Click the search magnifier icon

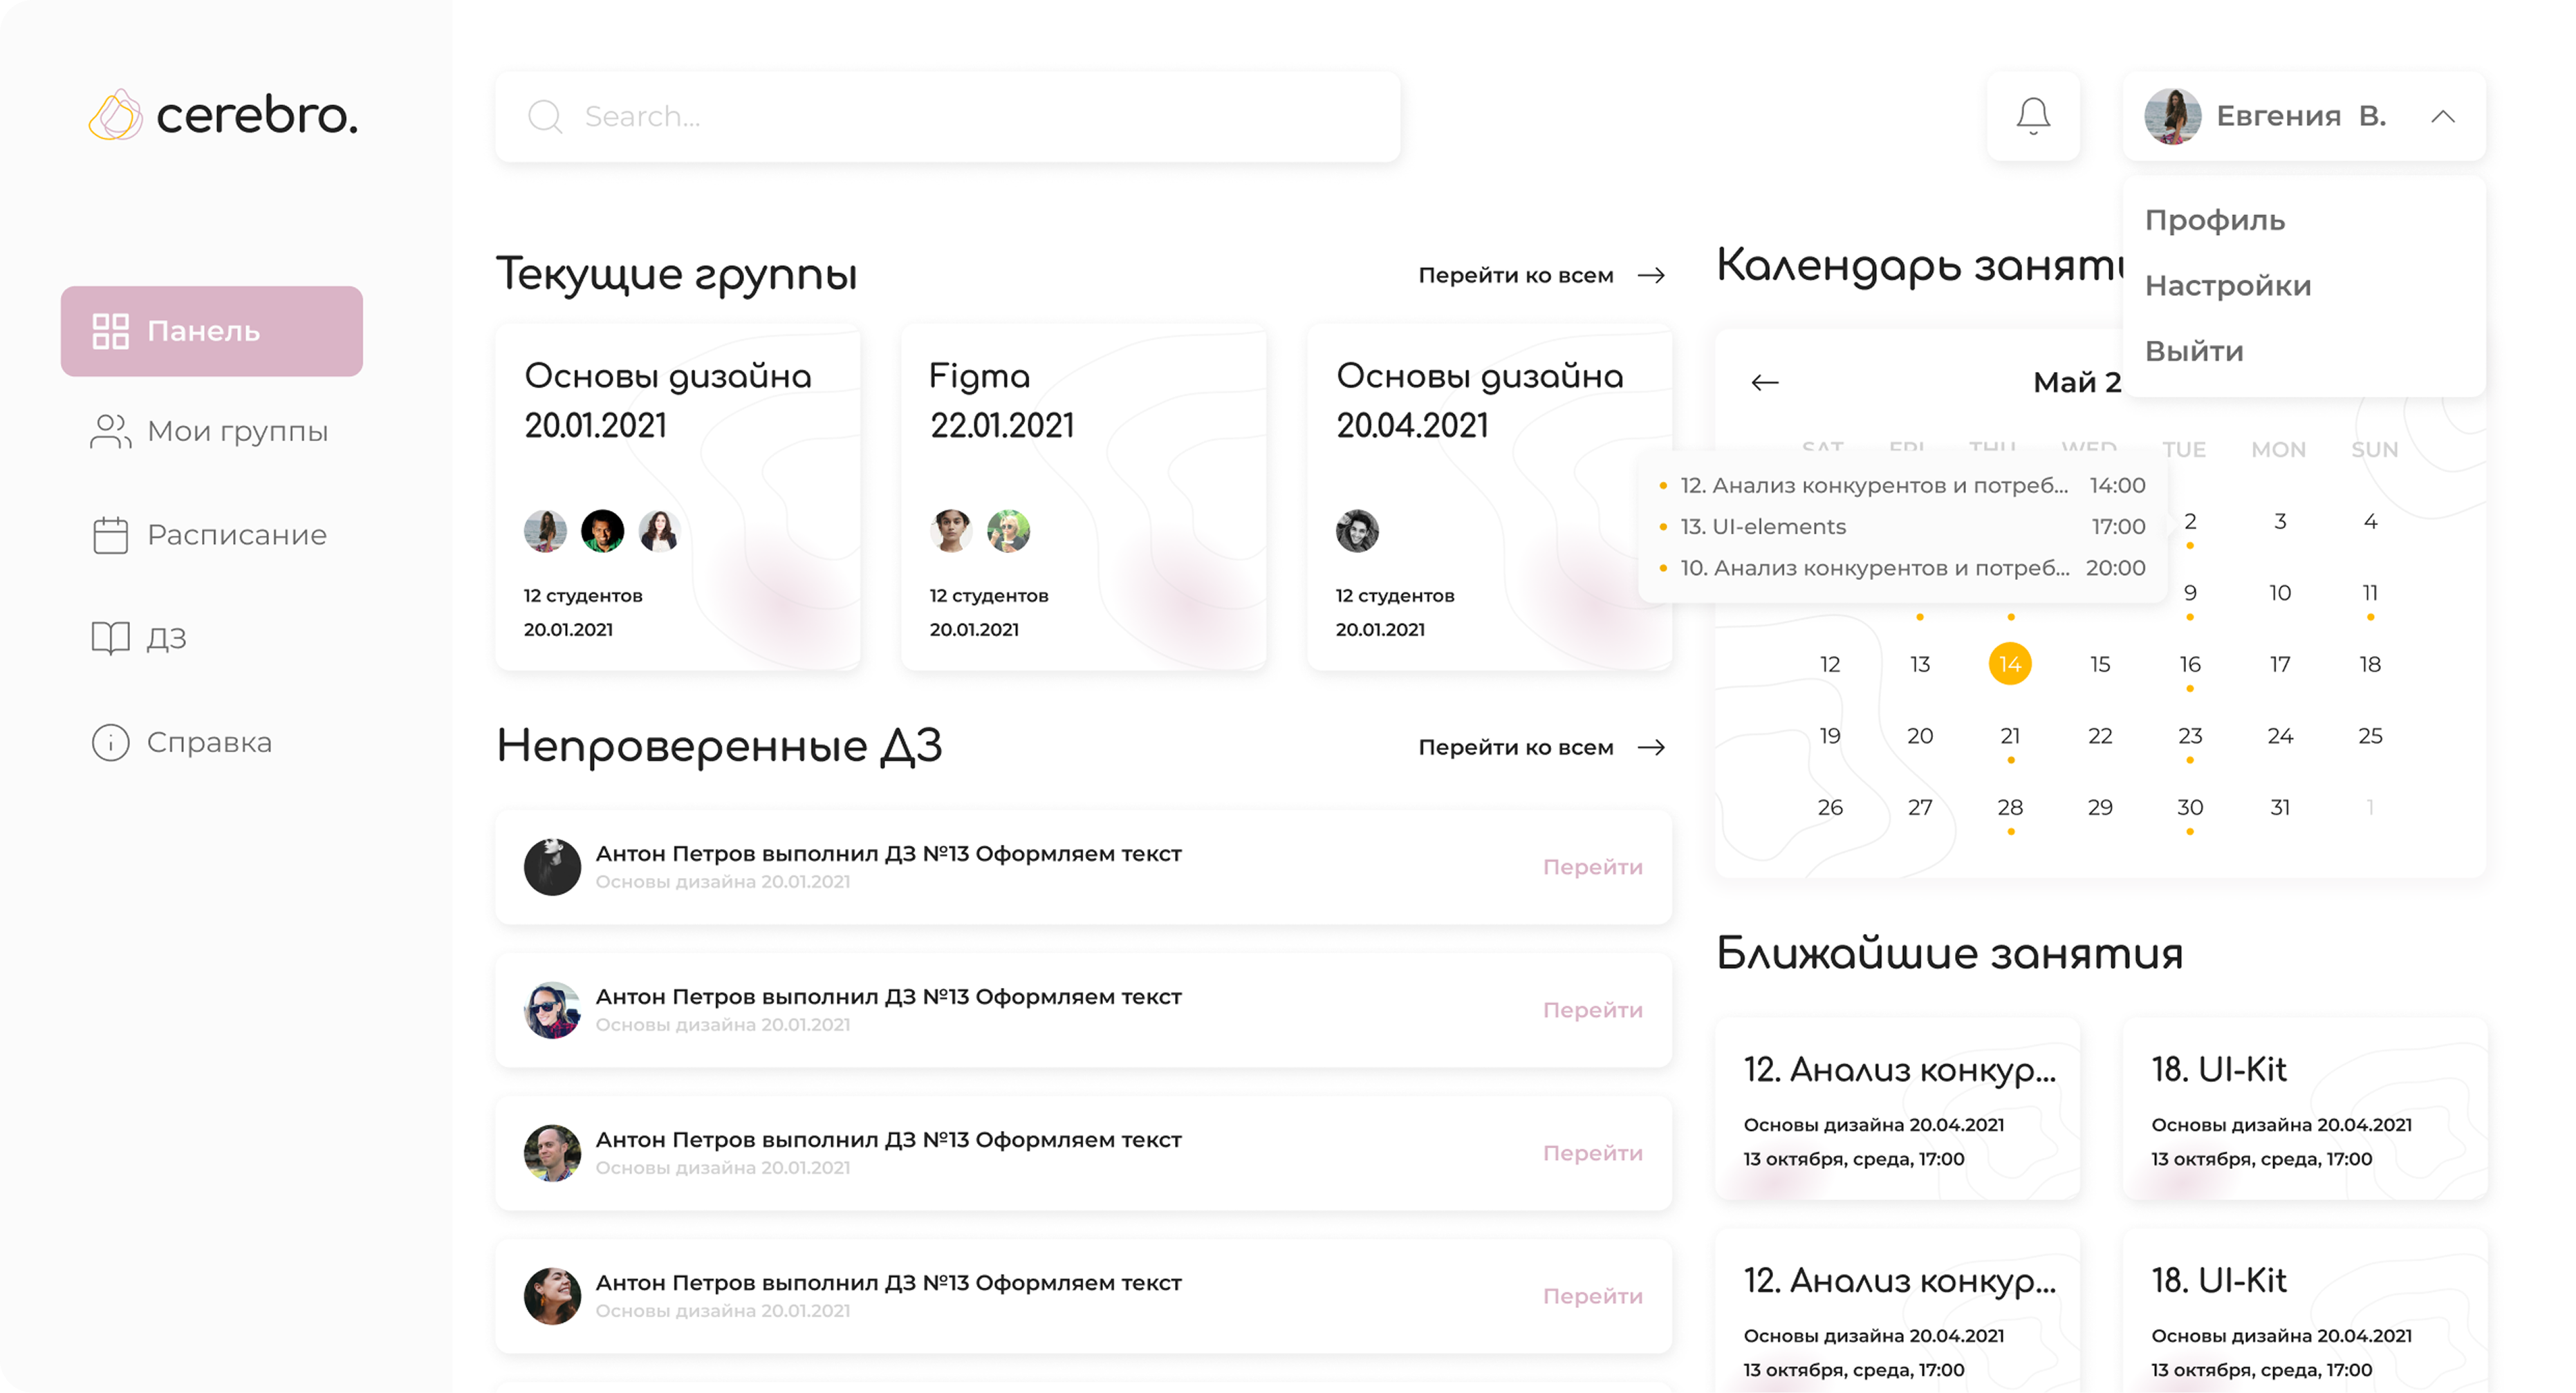[546, 116]
